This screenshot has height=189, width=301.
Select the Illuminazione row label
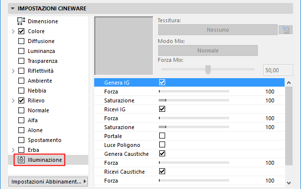click(x=45, y=160)
